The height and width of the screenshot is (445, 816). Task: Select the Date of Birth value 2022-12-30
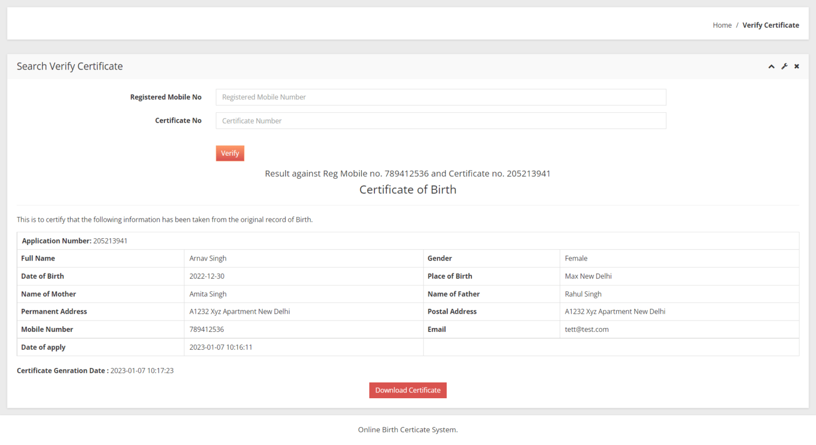click(207, 276)
